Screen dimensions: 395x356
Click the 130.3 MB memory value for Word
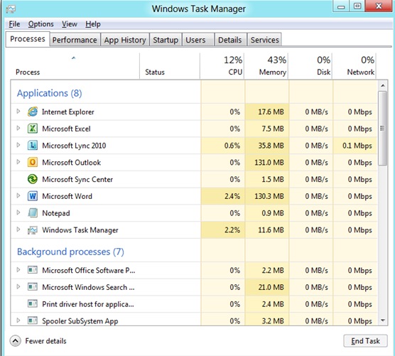click(x=269, y=196)
